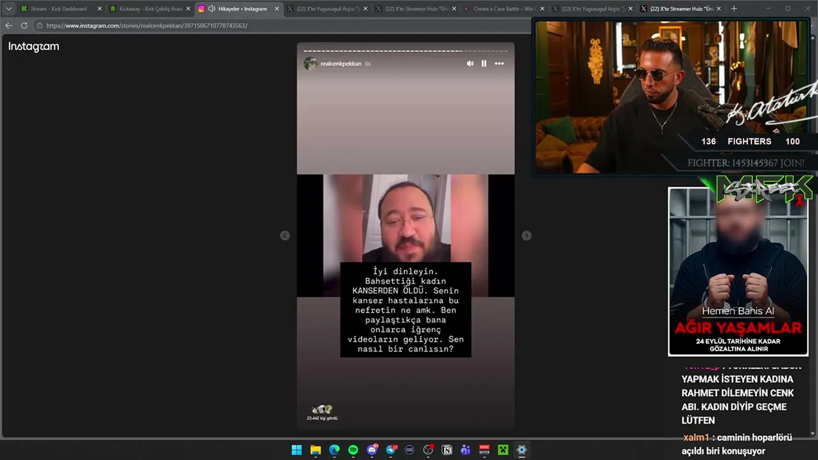Click the Instagram logo

[34, 46]
